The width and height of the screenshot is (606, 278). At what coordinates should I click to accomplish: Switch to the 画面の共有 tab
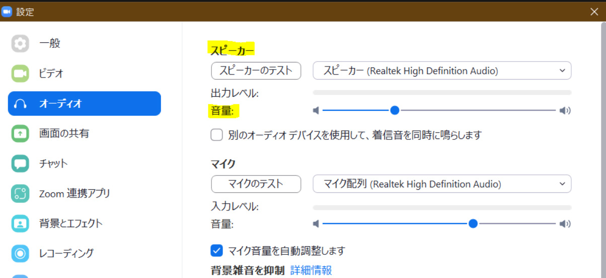(85, 133)
